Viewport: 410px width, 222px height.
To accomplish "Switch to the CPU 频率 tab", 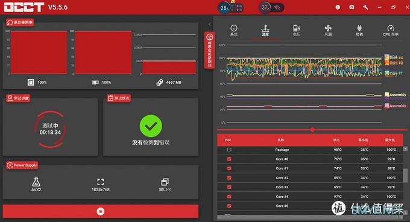I will (x=391, y=30).
